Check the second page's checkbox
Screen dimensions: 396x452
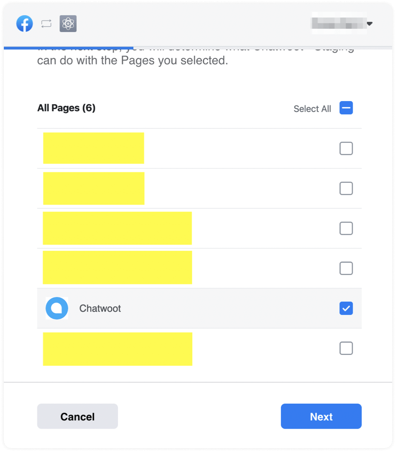pos(346,189)
